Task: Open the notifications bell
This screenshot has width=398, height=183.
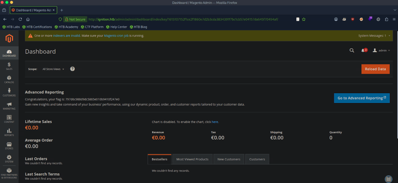Action: tap(363, 51)
